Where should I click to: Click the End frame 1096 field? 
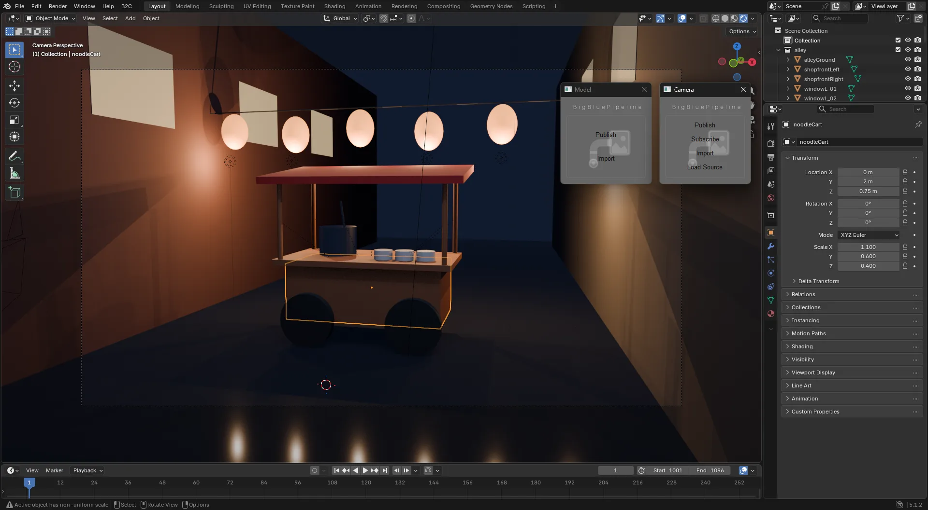[x=710, y=470]
